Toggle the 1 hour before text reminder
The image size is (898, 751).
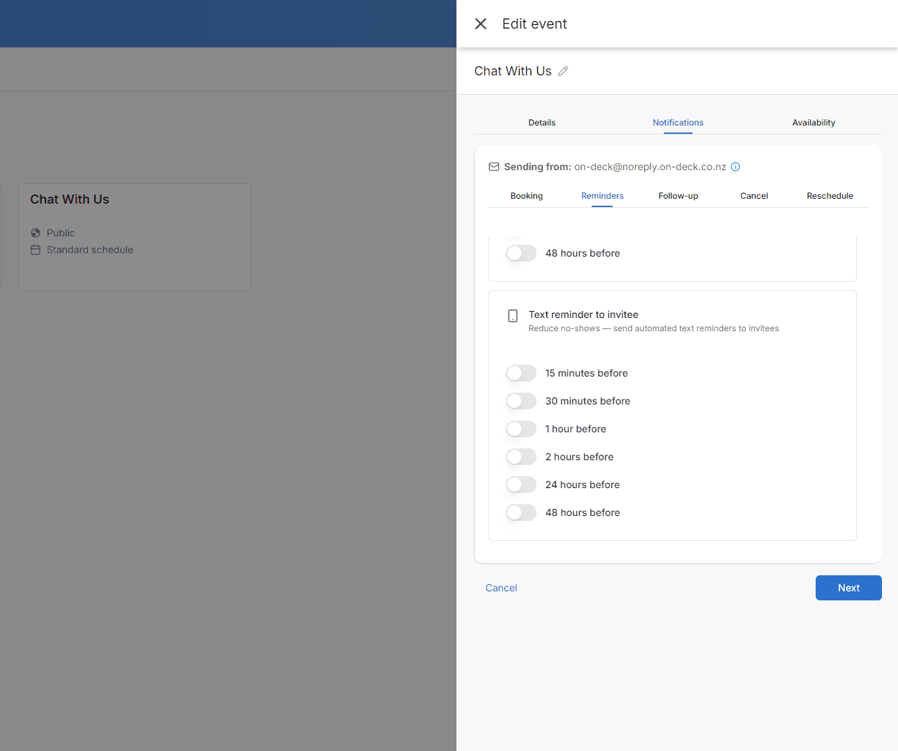click(x=521, y=429)
